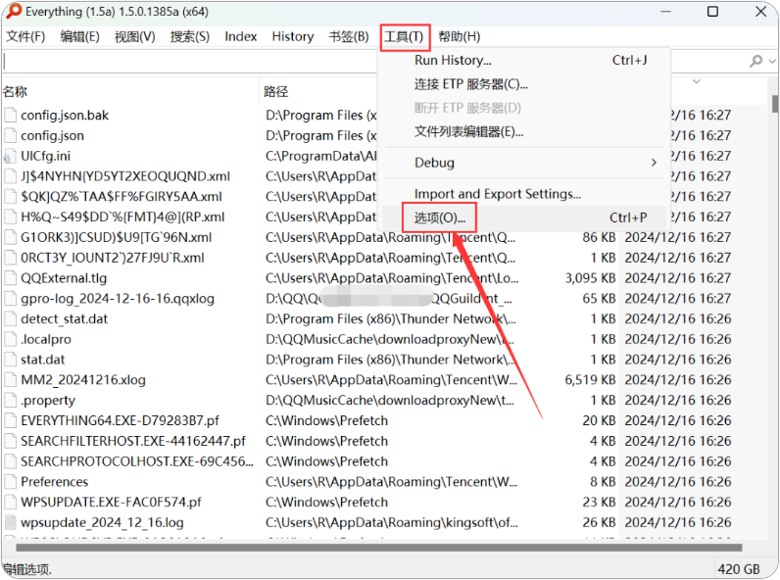Click the vertical scrollbar thumb
This screenshot has width=780, height=580.
click(775, 104)
